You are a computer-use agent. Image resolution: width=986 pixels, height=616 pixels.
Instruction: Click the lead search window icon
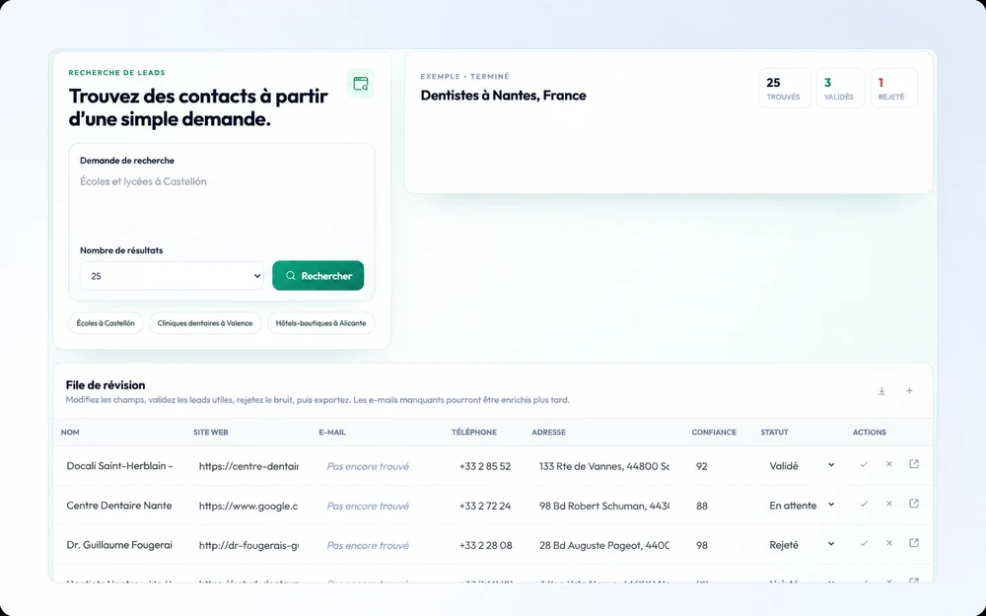coord(361,84)
